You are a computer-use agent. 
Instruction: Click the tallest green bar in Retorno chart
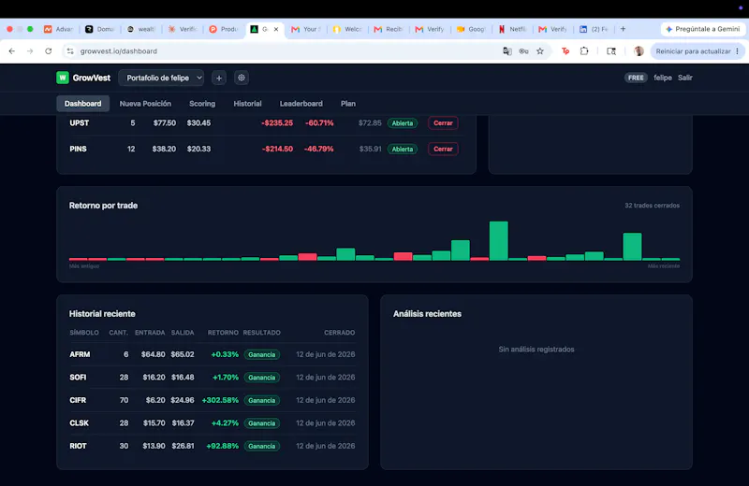[499, 241]
